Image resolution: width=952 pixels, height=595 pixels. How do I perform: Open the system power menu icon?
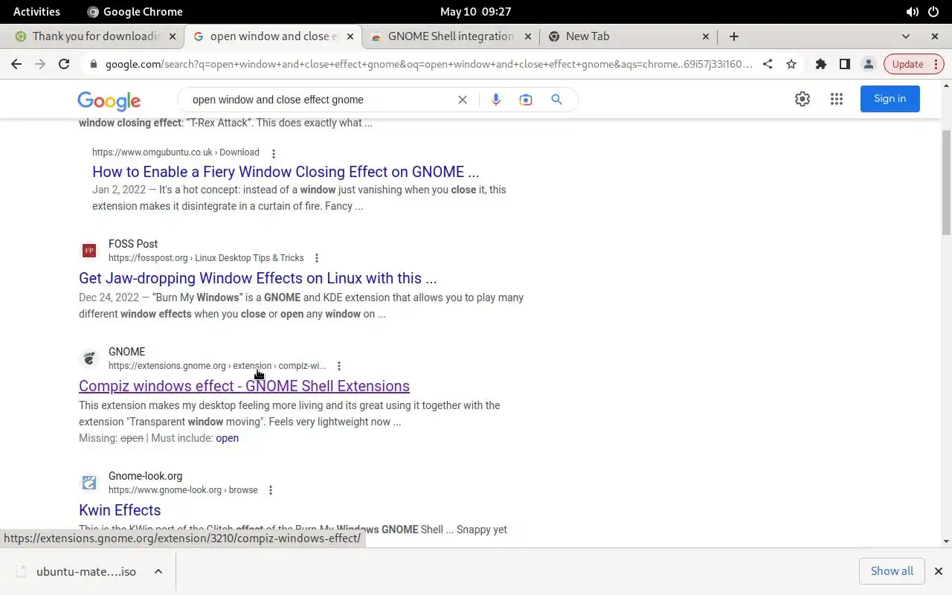[934, 12]
